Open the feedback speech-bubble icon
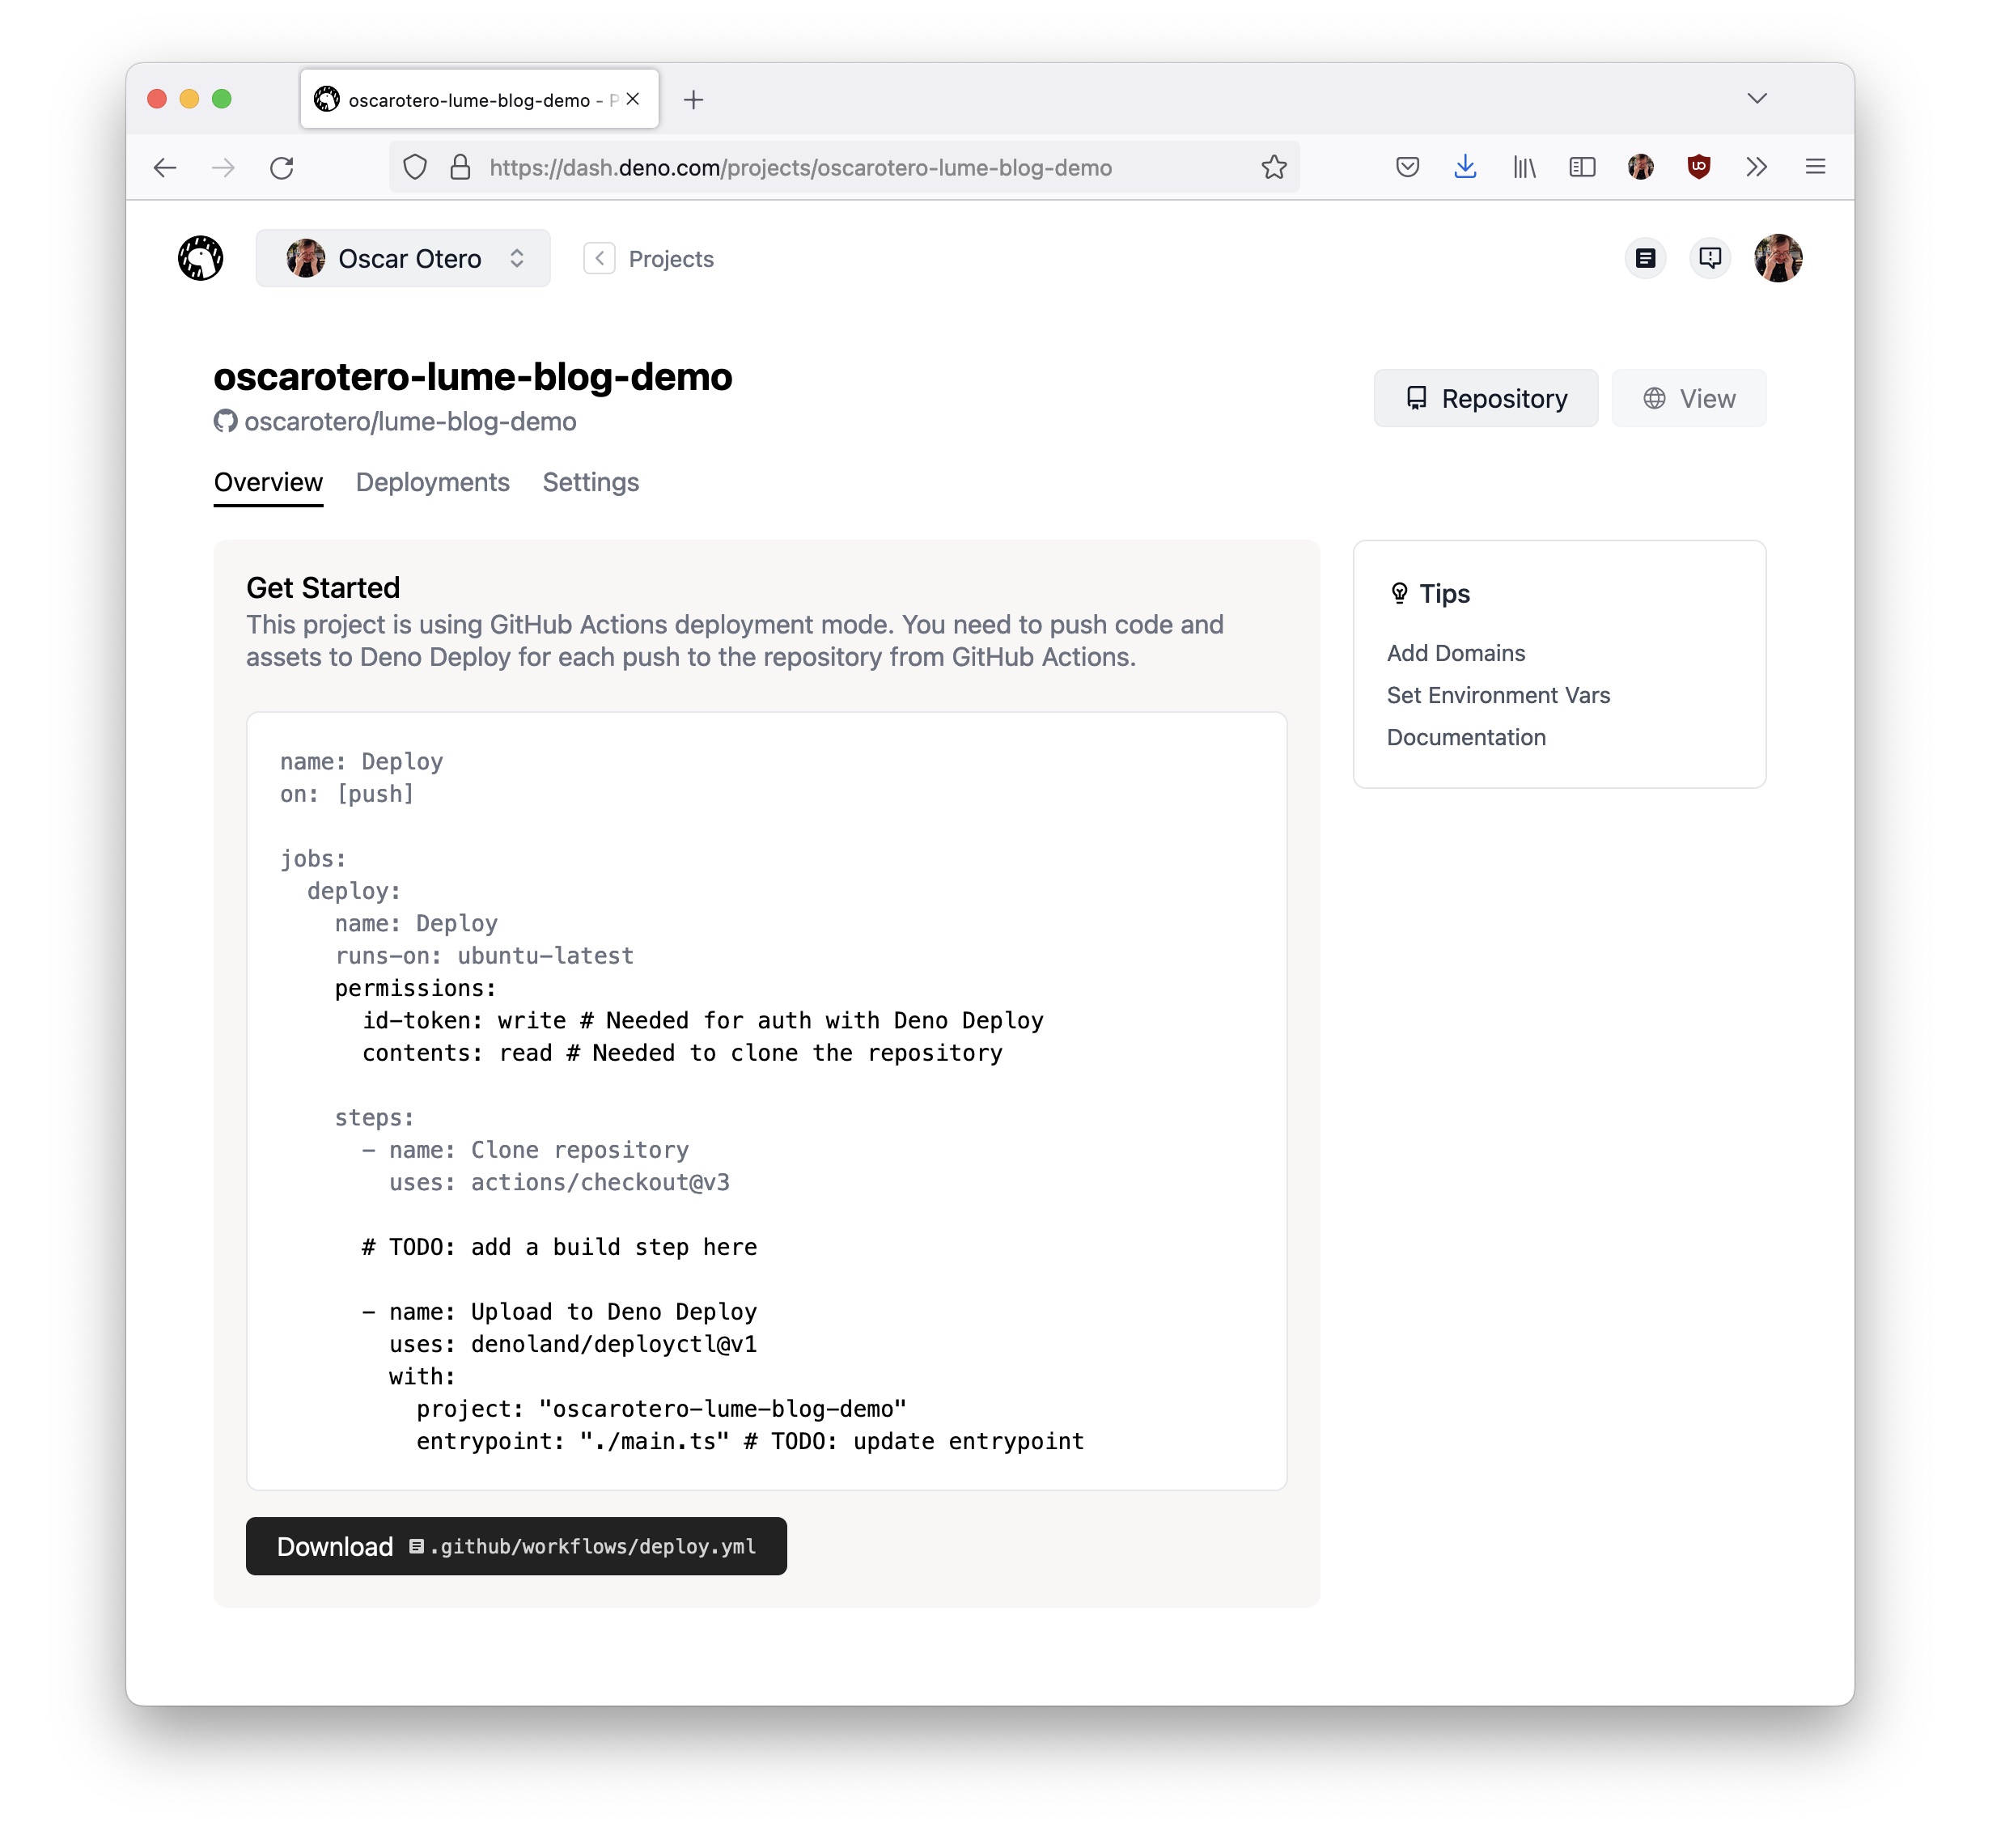Viewport: 2005px width, 1848px height. coord(1710,258)
